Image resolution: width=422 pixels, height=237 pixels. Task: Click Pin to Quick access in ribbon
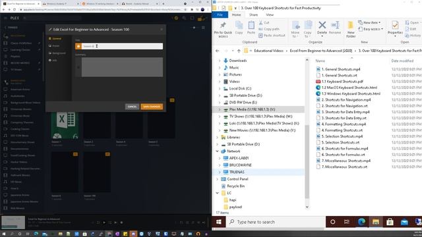click(x=223, y=30)
